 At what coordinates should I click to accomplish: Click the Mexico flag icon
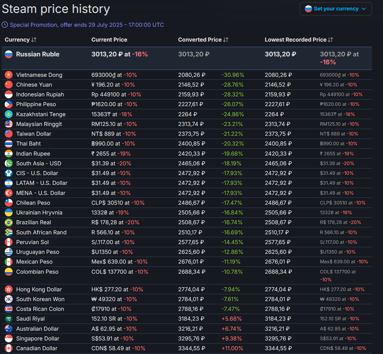point(9,262)
